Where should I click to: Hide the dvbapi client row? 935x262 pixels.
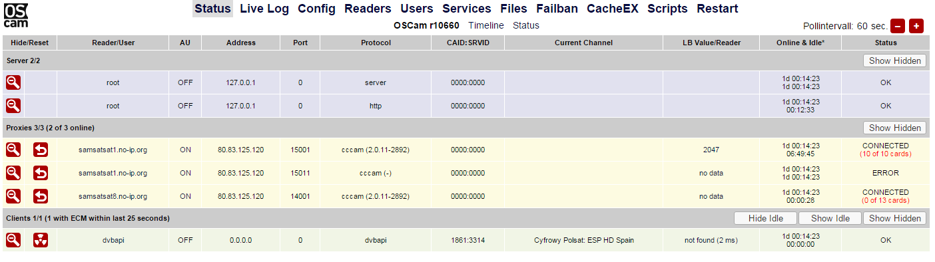click(13, 240)
